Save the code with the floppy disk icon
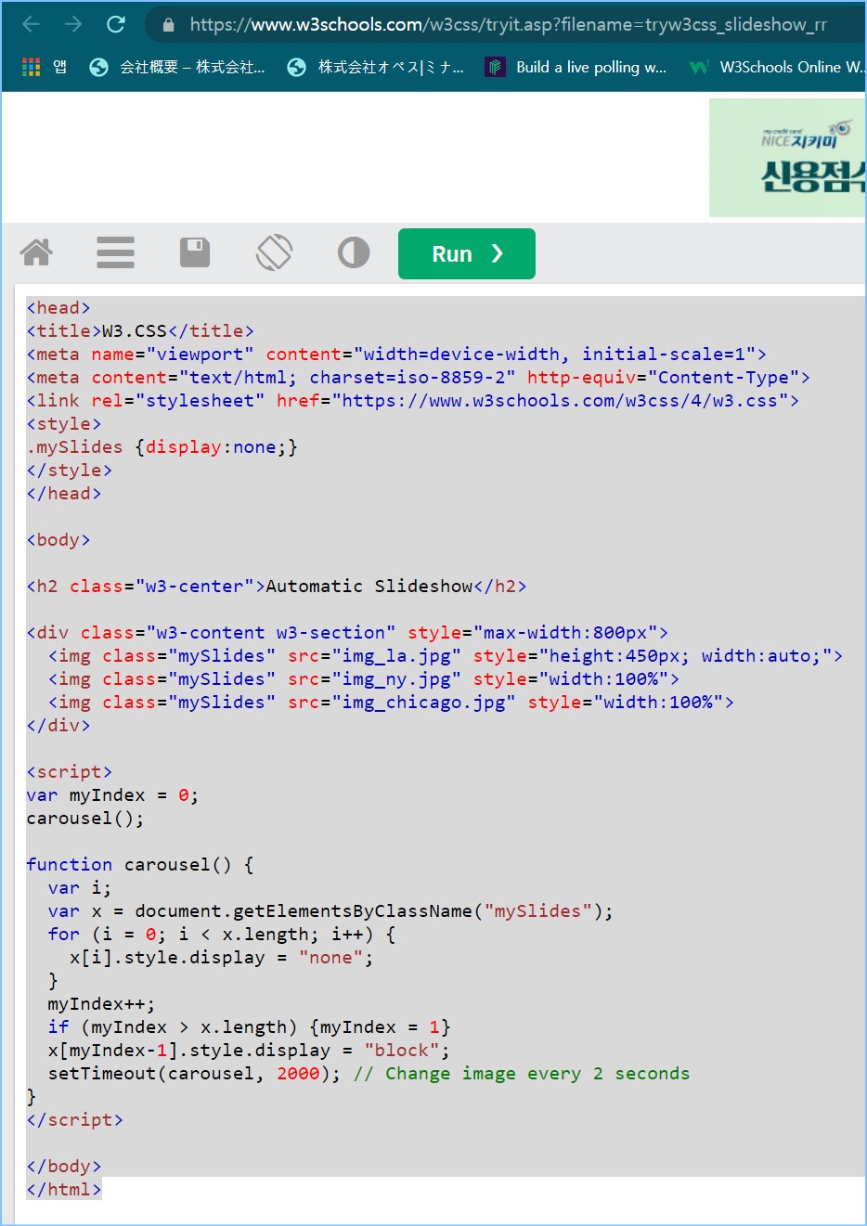 point(194,252)
